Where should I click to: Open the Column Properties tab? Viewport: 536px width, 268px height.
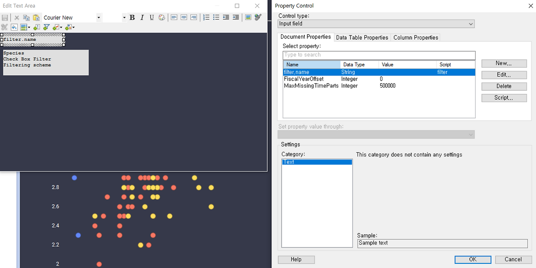point(415,38)
